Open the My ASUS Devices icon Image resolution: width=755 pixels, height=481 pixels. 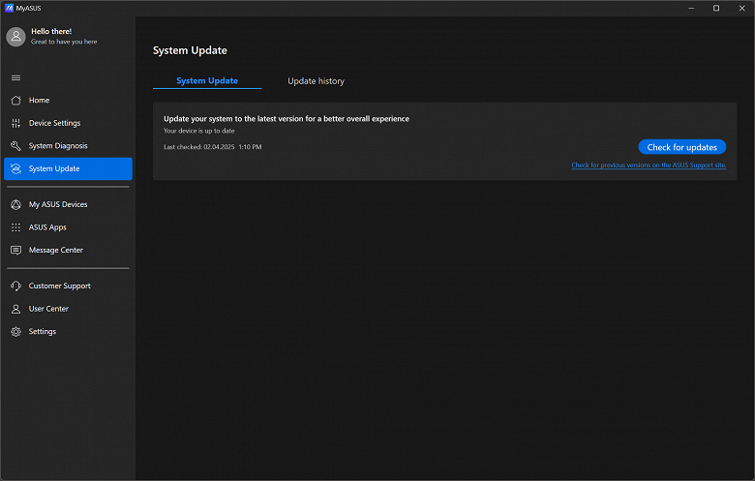pyautogui.click(x=15, y=204)
